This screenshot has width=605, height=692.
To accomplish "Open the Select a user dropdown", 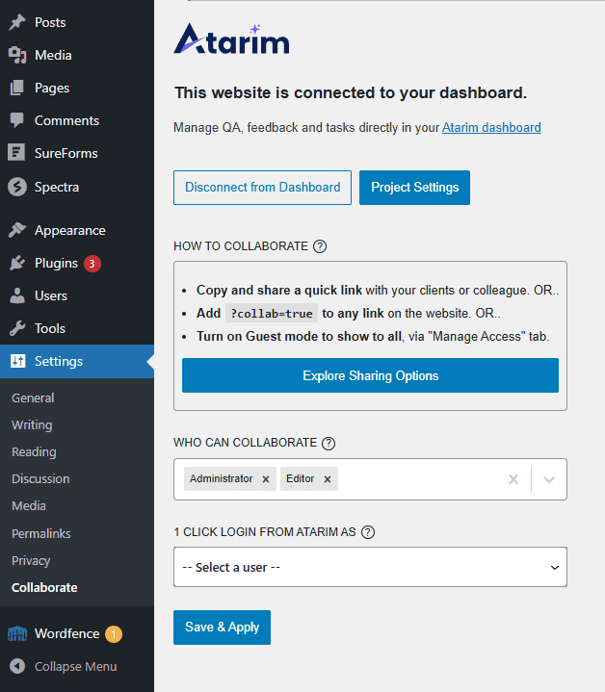I will (370, 567).
